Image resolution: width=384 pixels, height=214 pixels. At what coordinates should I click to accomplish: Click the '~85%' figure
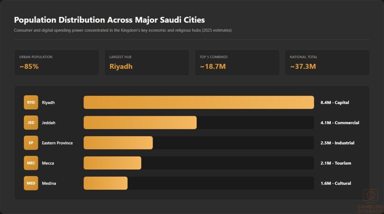point(29,66)
